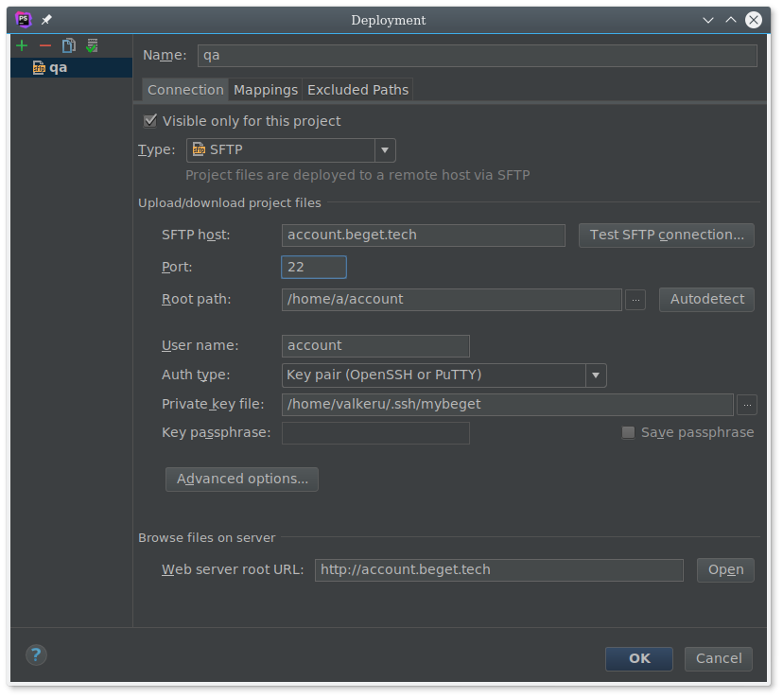Open Advanced options
783x698 pixels.
pos(242,479)
